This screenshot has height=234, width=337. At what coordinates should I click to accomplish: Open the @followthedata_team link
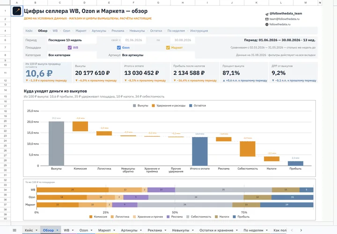click(x=286, y=13)
